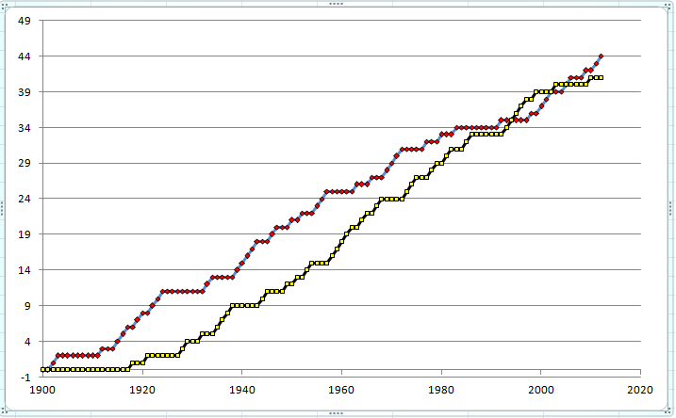The width and height of the screenshot is (676, 418).
Task: Select the horizontal axis label 1960
Action: click(x=341, y=390)
